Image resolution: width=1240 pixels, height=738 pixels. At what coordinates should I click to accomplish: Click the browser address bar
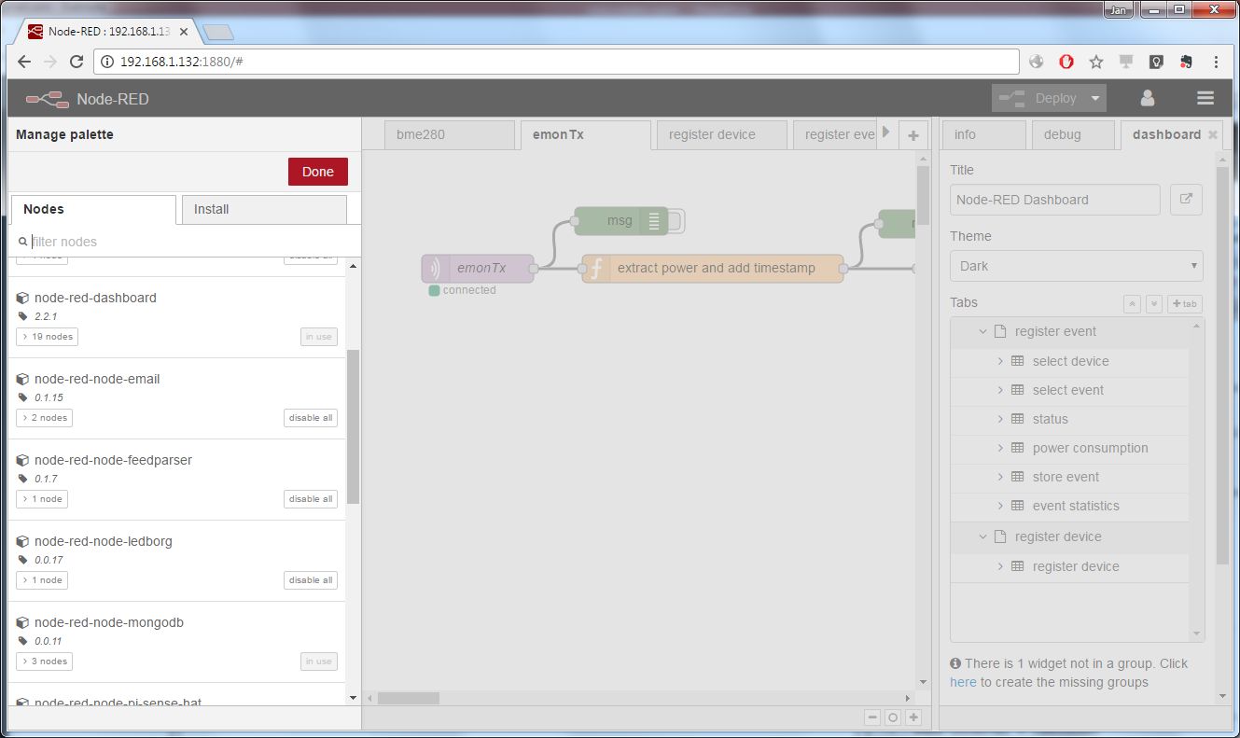click(556, 62)
